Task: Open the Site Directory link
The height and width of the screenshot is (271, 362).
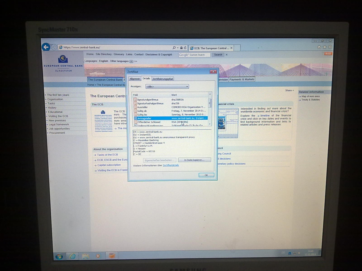Action: (x=104, y=54)
